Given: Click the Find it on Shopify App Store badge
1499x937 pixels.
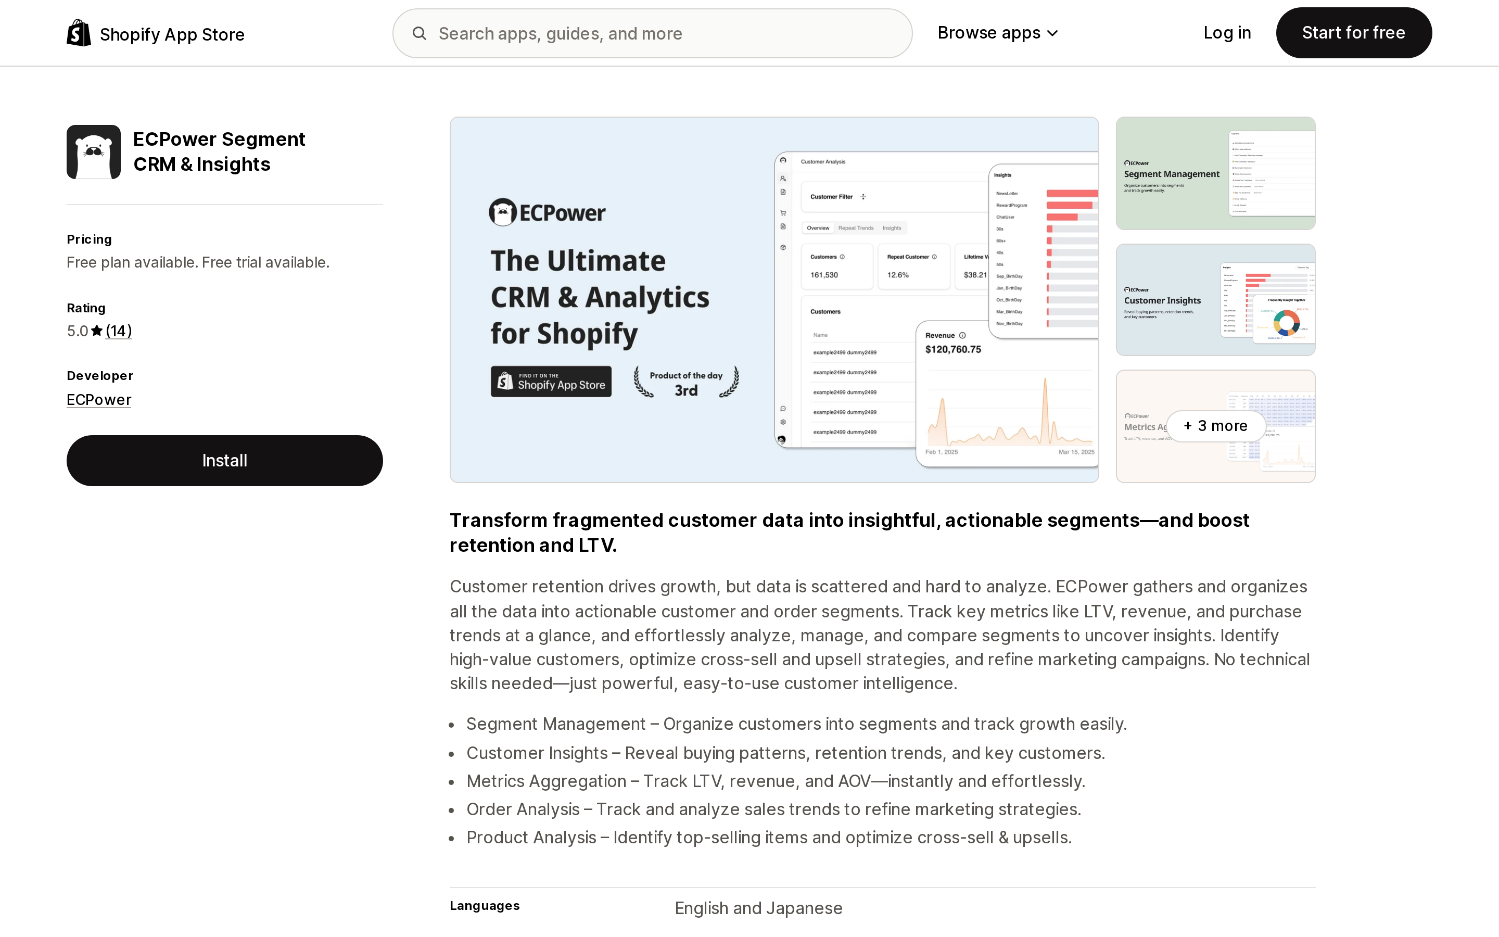Looking at the screenshot, I should [x=551, y=381].
